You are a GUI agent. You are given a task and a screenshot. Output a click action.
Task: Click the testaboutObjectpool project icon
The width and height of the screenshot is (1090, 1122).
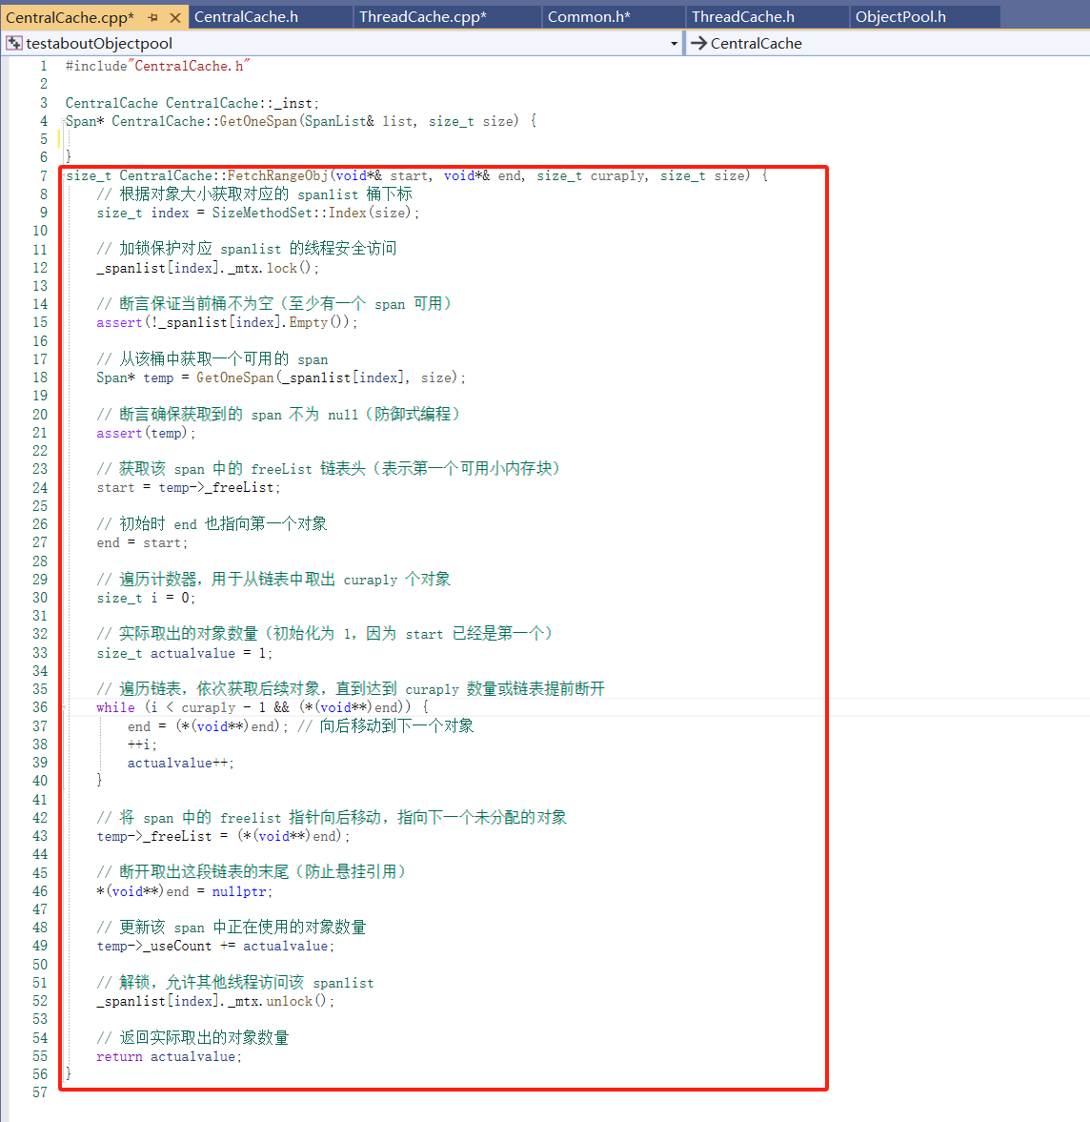pyautogui.click(x=13, y=44)
